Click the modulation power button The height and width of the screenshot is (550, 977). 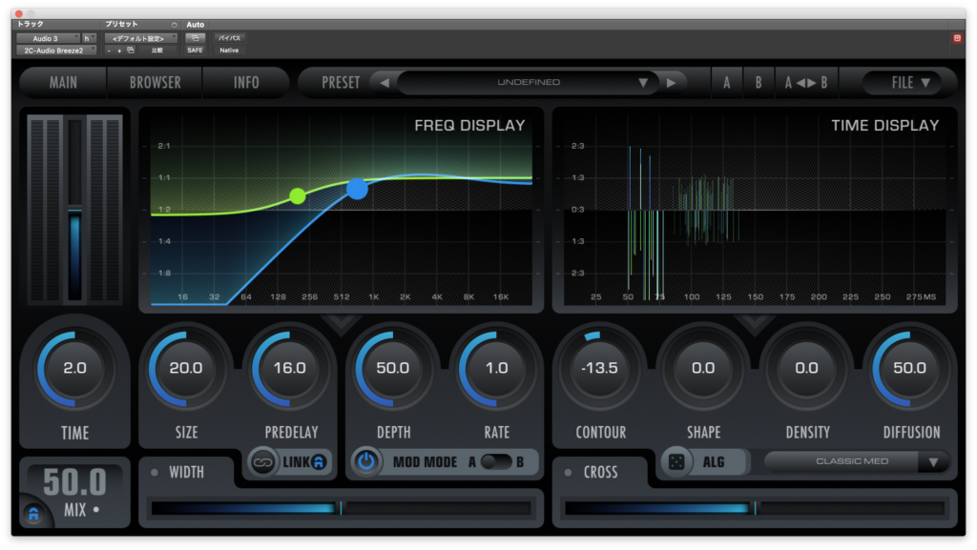pyautogui.click(x=366, y=462)
